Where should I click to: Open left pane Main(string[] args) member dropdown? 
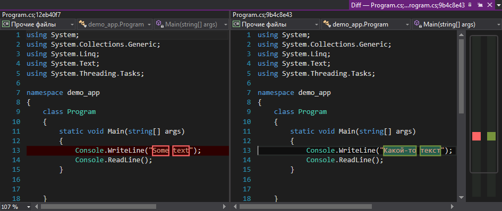point(191,24)
